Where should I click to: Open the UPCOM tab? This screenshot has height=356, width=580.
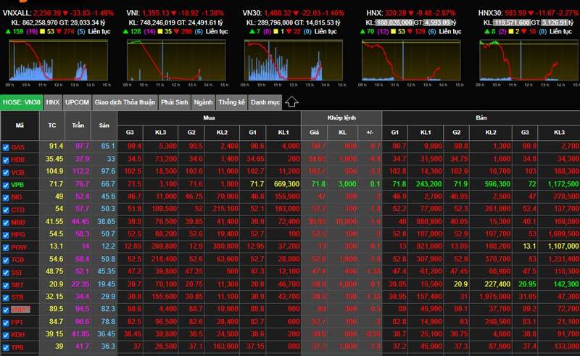[78, 102]
